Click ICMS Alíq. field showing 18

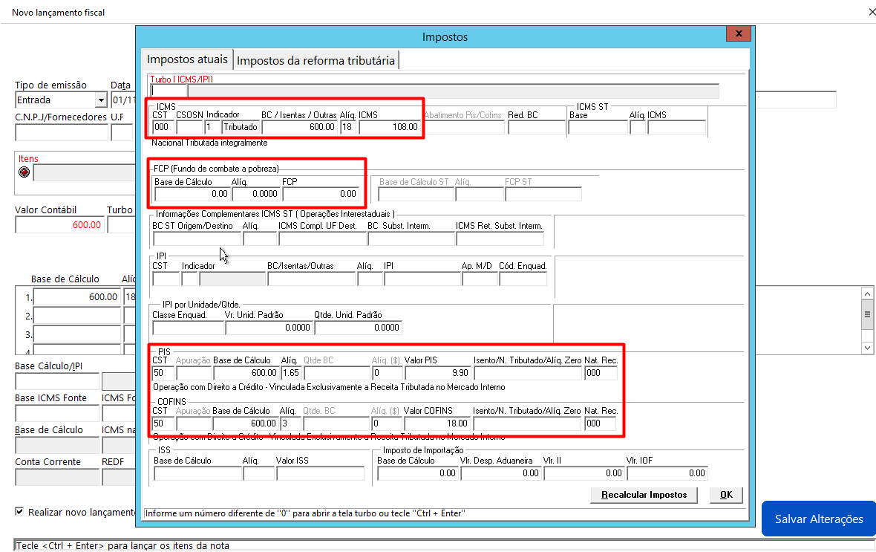(349, 127)
